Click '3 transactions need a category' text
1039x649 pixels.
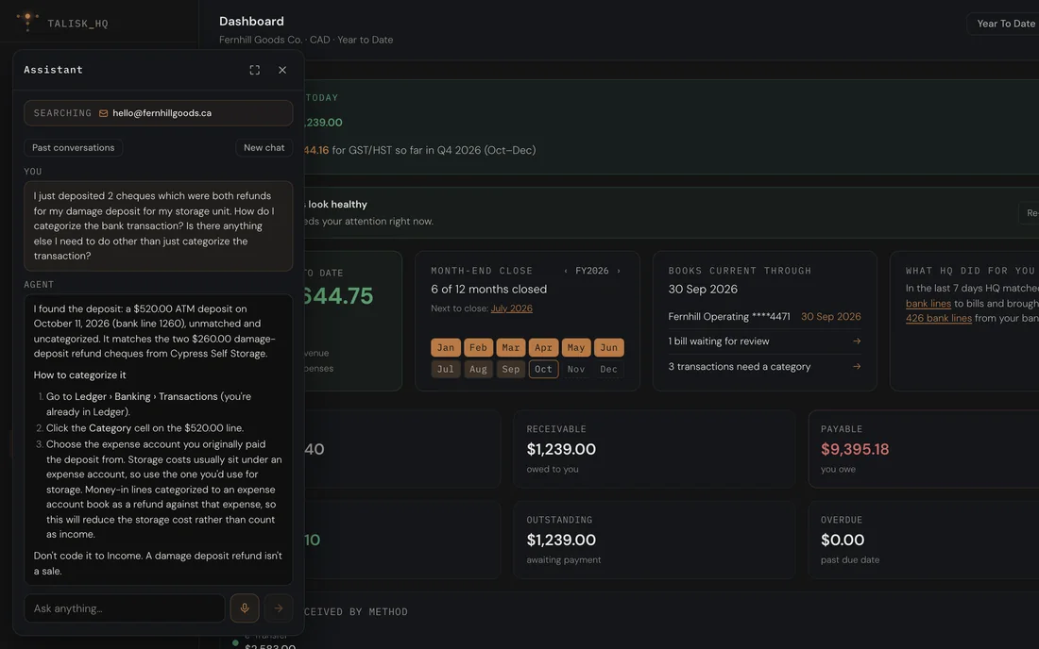[x=739, y=367]
